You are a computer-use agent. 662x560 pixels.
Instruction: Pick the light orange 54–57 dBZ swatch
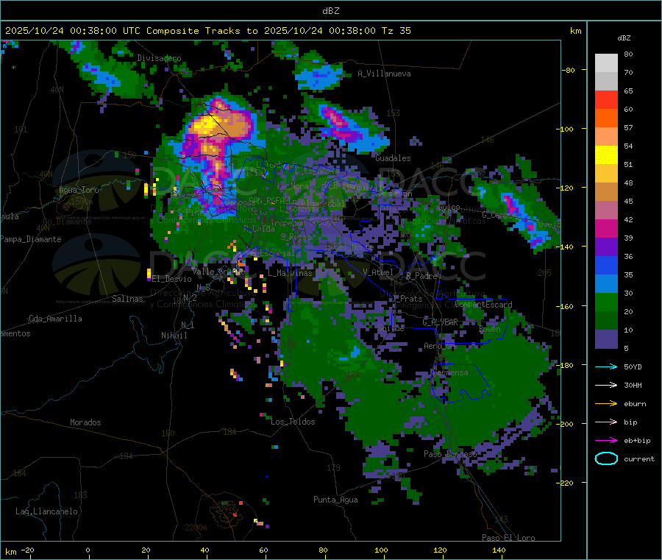coord(606,137)
